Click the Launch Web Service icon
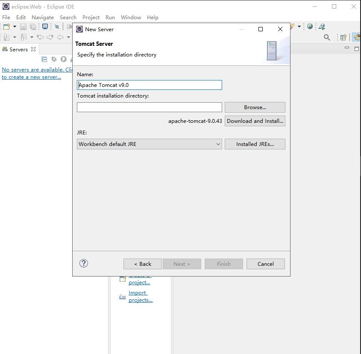The image size is (361, 354). tap(322, 27)
